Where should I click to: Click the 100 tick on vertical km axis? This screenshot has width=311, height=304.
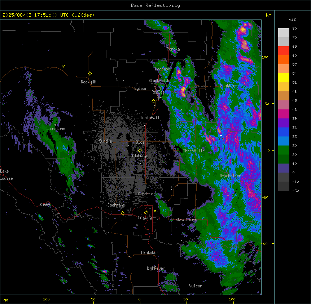point(265,57)
